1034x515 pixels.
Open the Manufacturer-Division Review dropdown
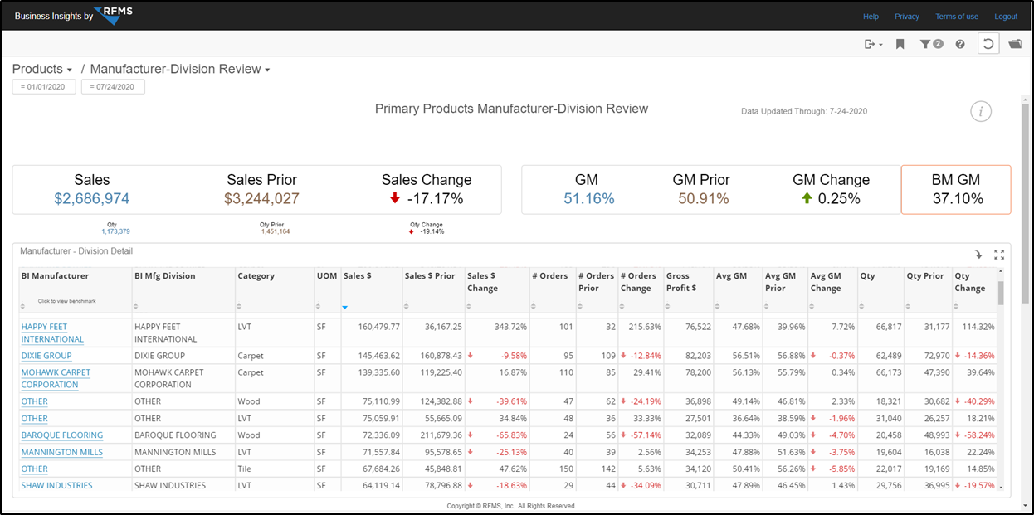180,70
